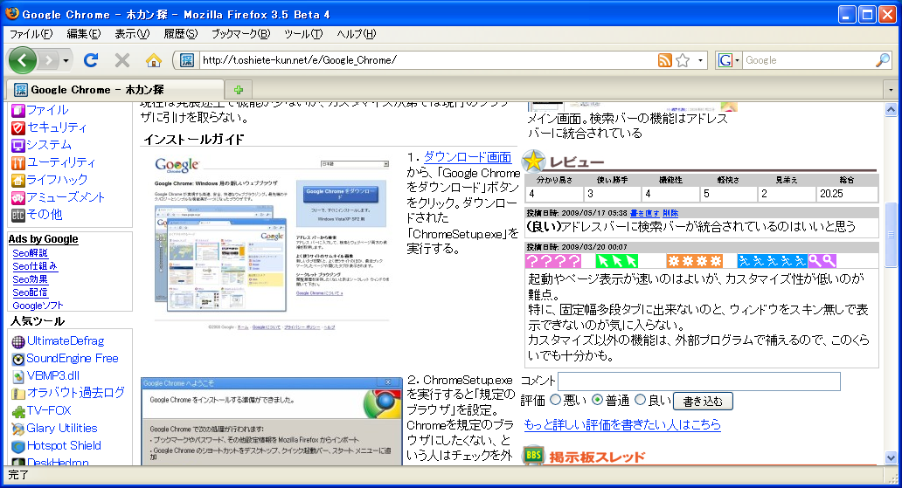
Task: Click the アミューズメント category icon
Action: (18, 197)
